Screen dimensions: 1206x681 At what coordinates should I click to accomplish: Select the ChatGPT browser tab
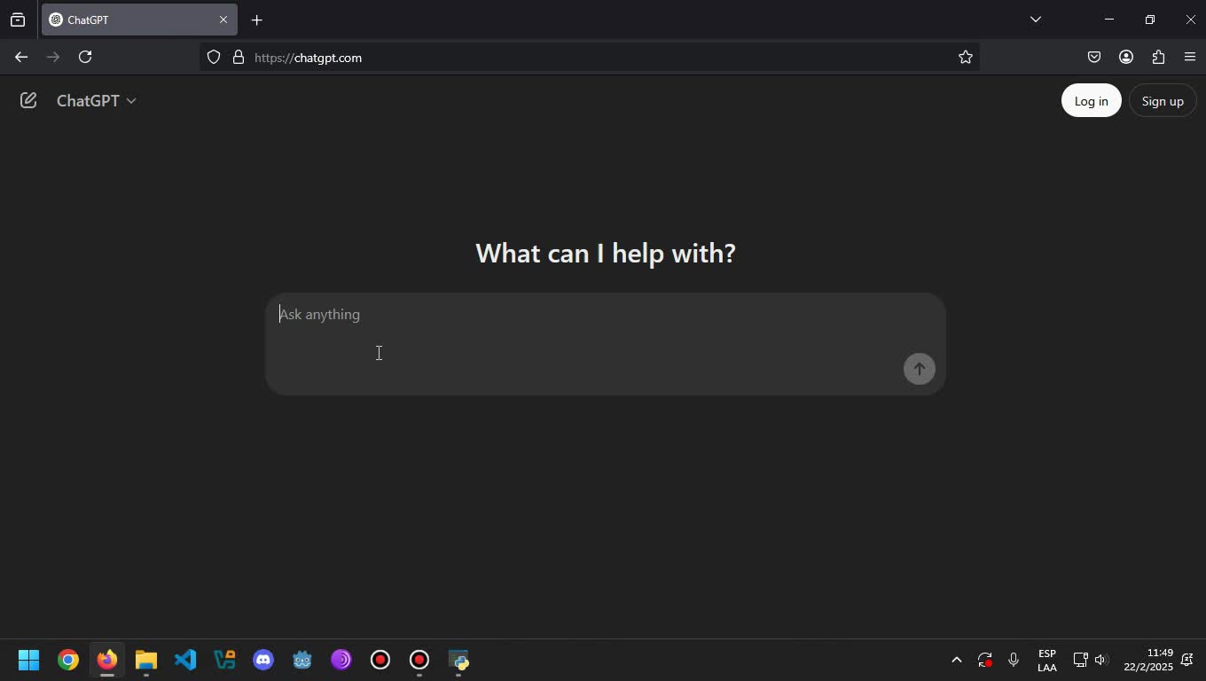coord(139,20)
